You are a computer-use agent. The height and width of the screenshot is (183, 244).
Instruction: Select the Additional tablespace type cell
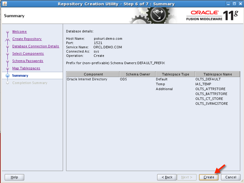164,89
